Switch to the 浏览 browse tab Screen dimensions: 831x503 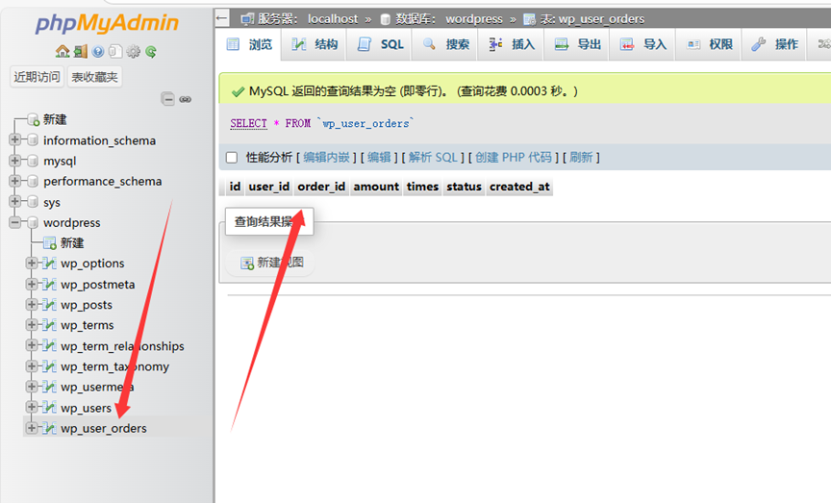pos(249,44)
